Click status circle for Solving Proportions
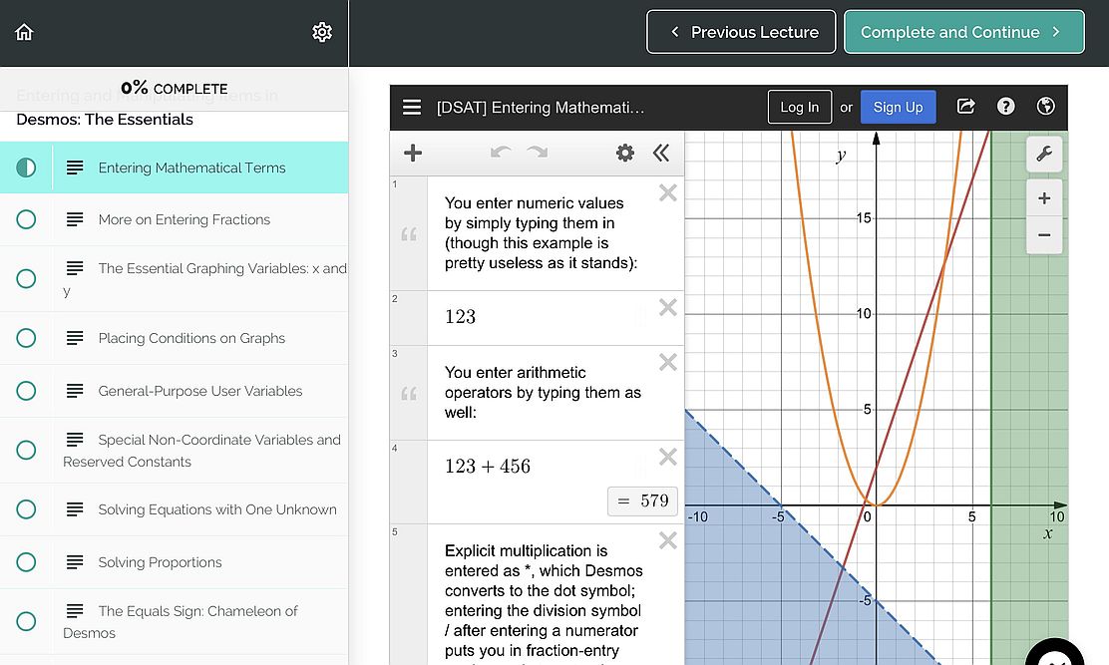Screen dimensions: 1109x665 point(26,562)
